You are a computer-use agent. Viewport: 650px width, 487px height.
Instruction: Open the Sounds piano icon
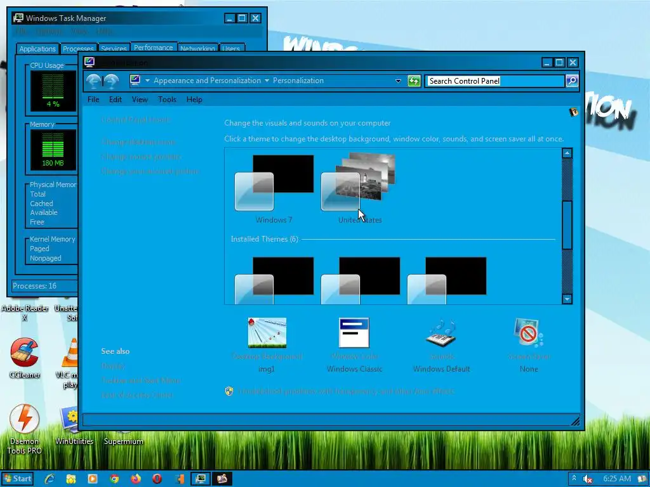click(x=441, y=332)
